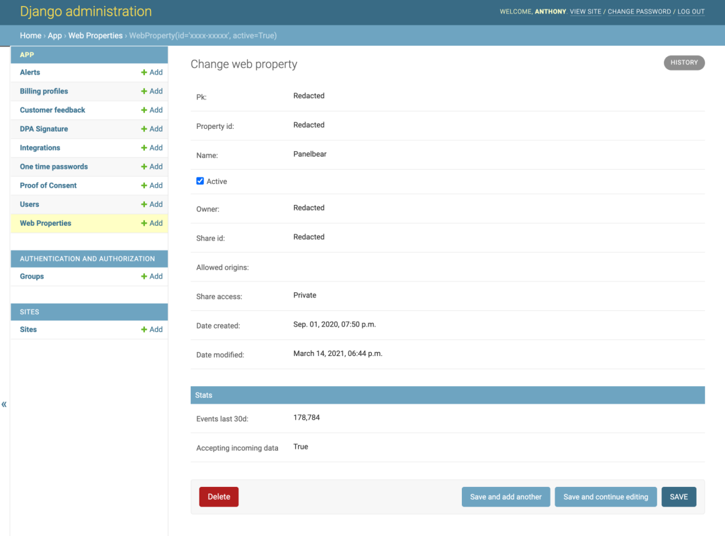Viewport: 725px width, 536px height.
Task: Open Proof of Consent list
Action: pos(48,185)
